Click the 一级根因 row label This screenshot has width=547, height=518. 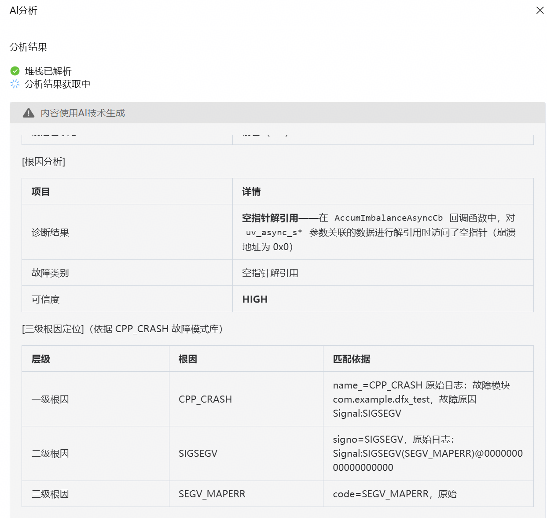(50, 399)
